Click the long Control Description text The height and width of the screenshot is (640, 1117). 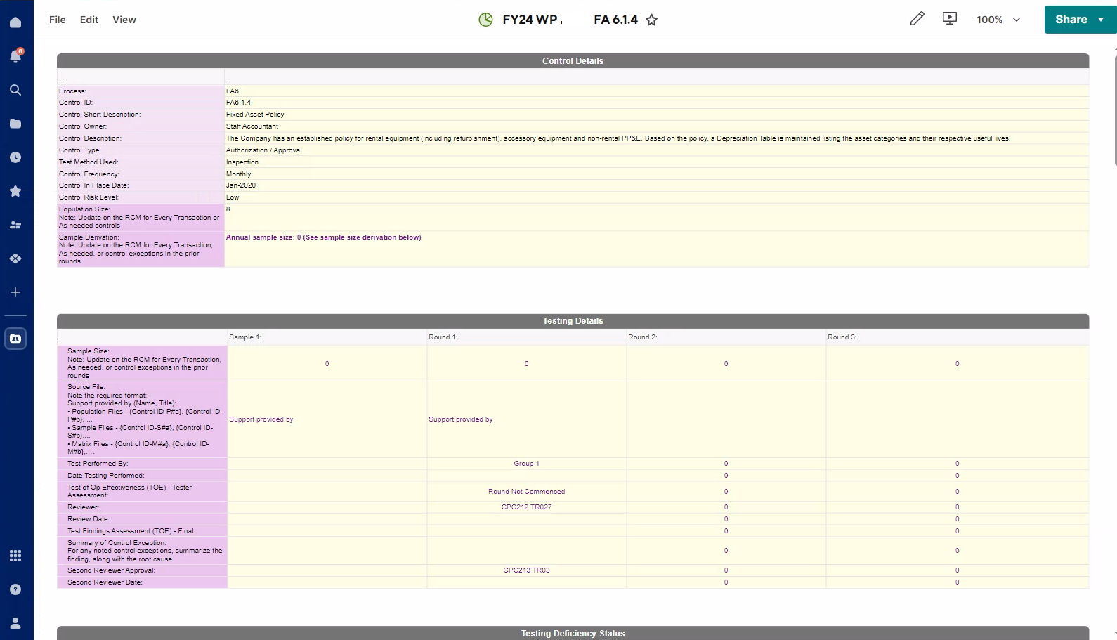(x=618, y=138)
